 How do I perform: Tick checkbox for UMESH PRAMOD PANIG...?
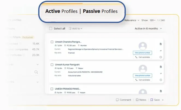point(52,89)
